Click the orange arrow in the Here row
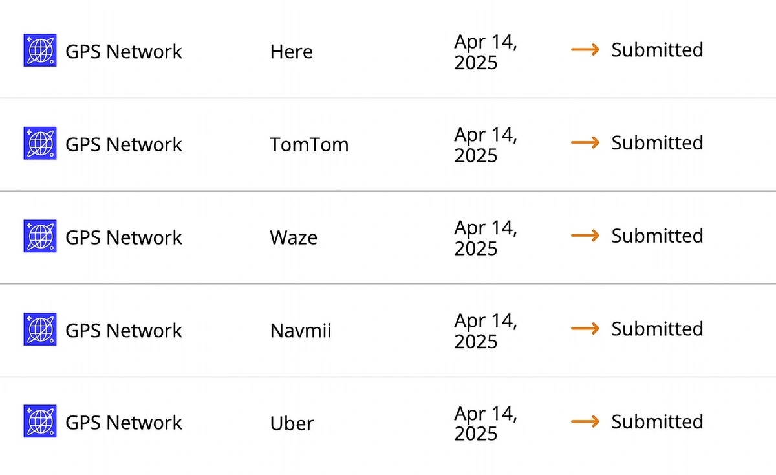 585,50
